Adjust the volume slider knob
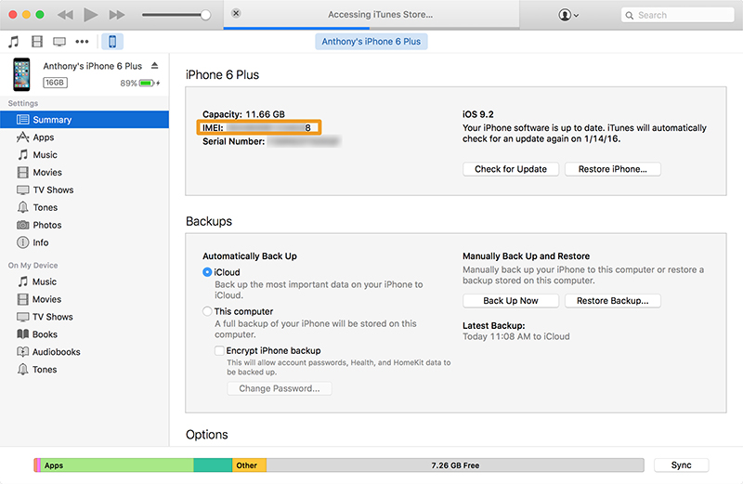The width and height of the screenshot is (743, 484). pos(205,15)
